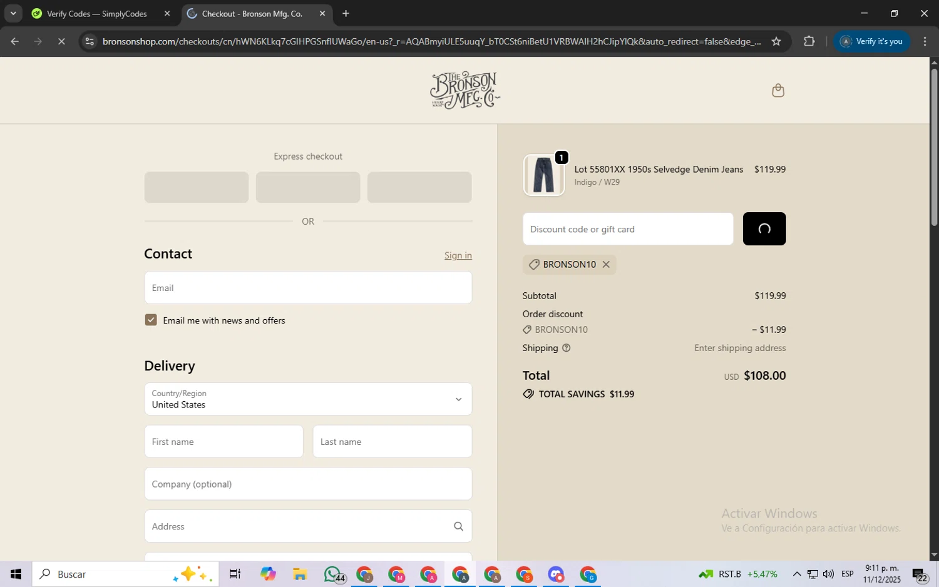Screen dimensions: 939x587
Task: Uncheck Email me with news and offers
Action: (x=151, y=320)
